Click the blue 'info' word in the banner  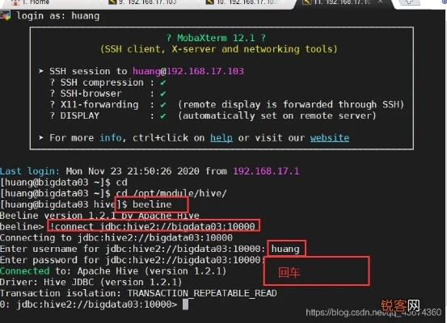[111, 138]
